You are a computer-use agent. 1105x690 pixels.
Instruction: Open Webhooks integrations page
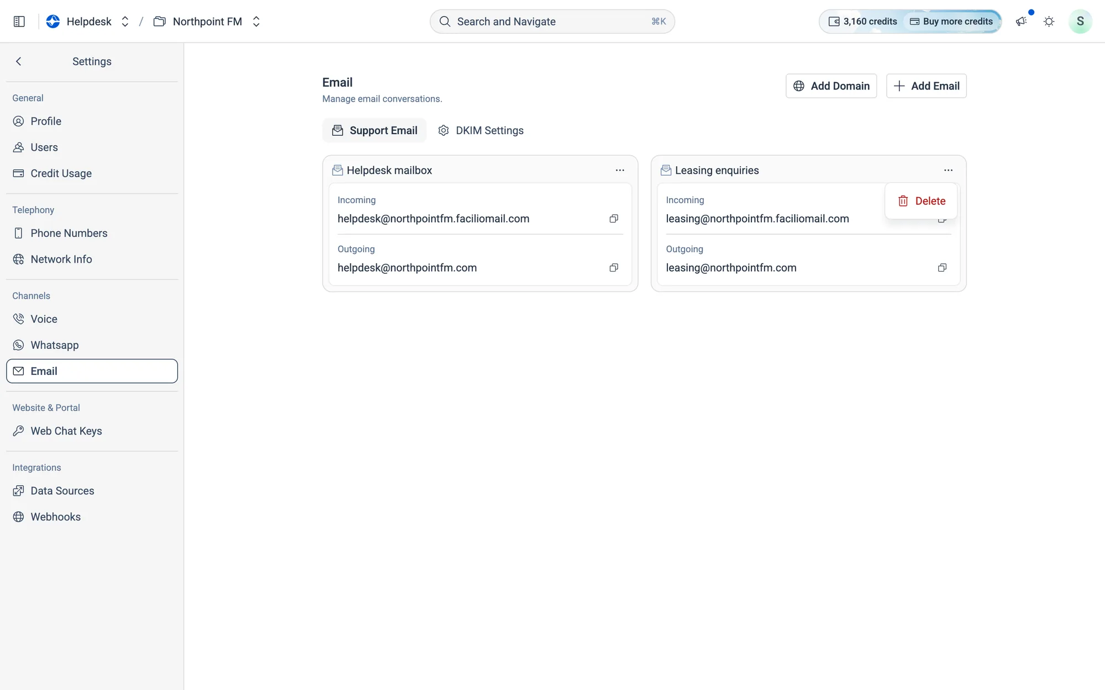(x=92, y=517)
